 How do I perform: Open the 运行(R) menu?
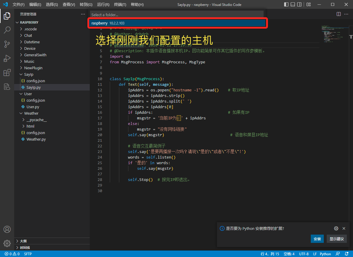click(103, 4)
